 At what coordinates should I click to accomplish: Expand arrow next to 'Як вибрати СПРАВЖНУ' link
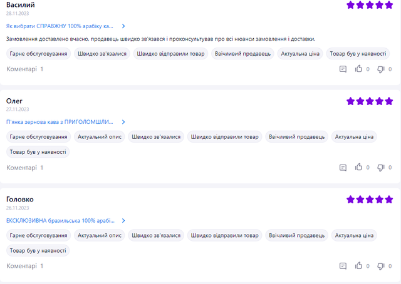(123, 26)
